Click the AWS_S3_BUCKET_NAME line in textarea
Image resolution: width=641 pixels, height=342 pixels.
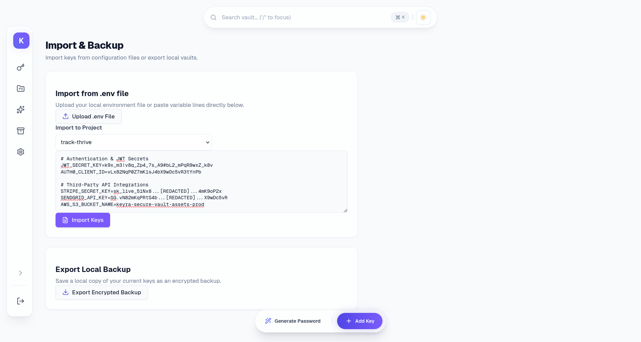[132, 204]
